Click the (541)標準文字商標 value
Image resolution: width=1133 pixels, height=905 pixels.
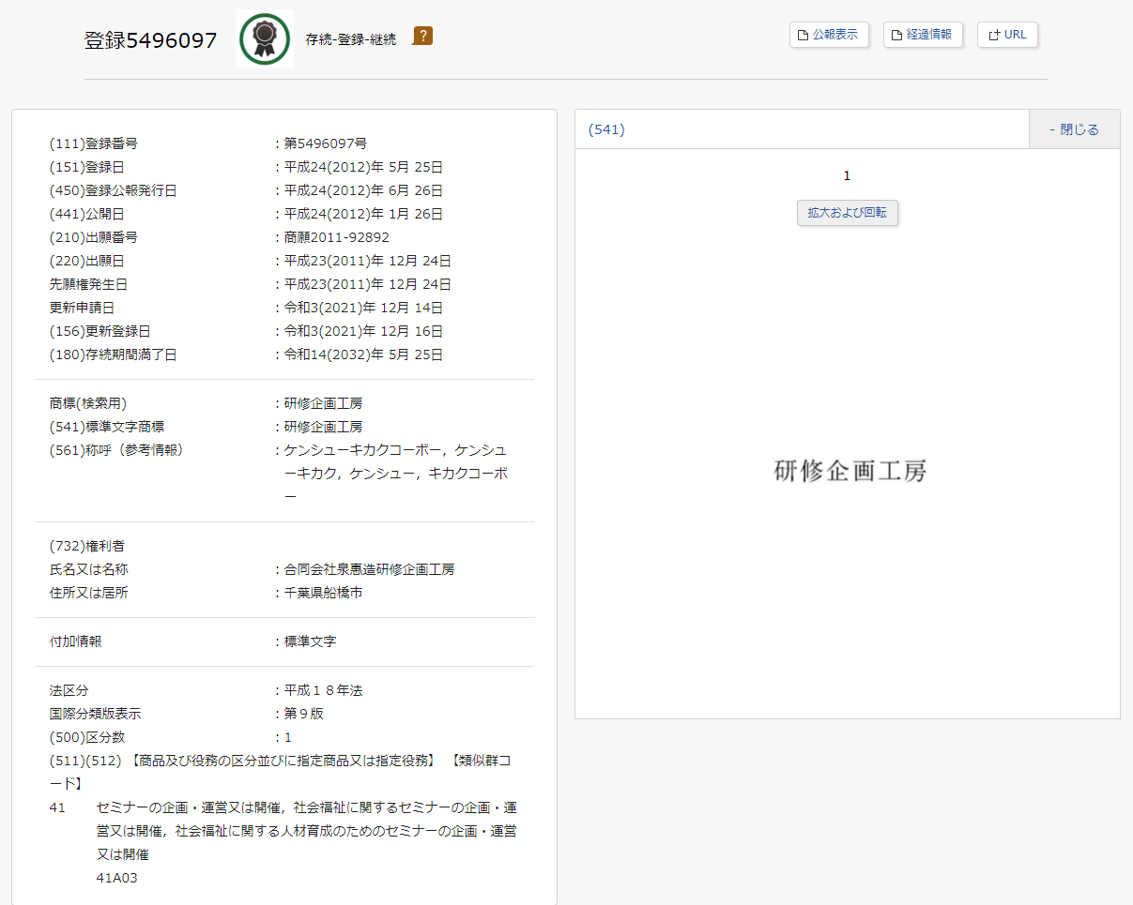point(324,427)
